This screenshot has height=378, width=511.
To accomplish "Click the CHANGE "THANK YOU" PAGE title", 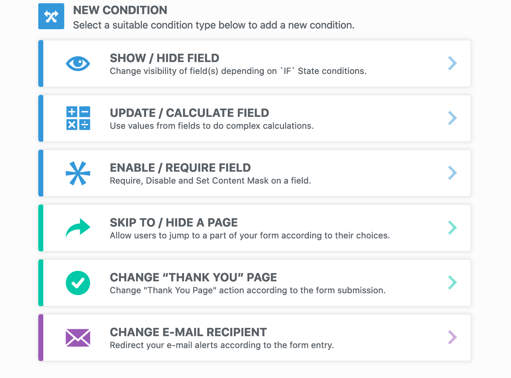I will coord(193,277).
